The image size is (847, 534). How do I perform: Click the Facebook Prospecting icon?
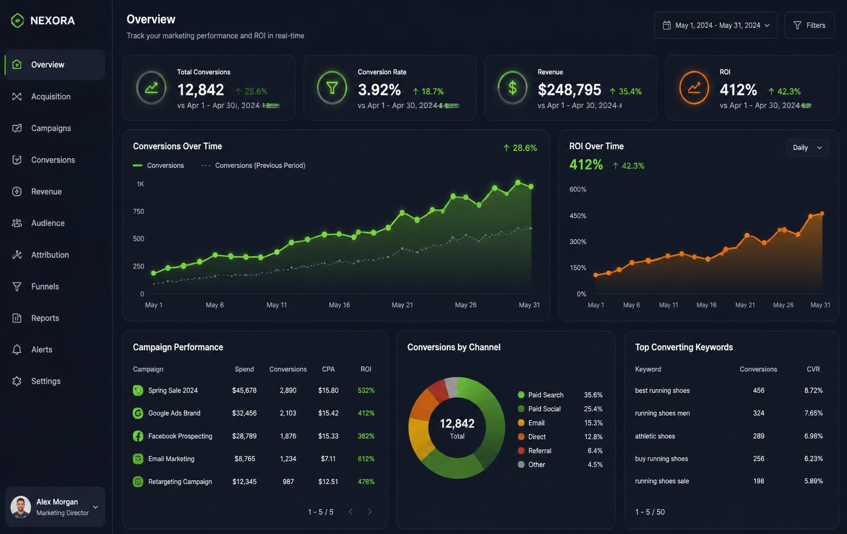(x=138, y=436)
